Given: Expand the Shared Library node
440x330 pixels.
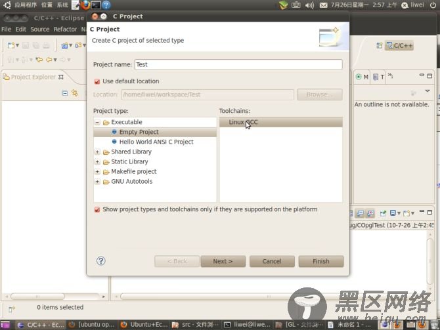Looking at the screenshot, I should [97, 152].
